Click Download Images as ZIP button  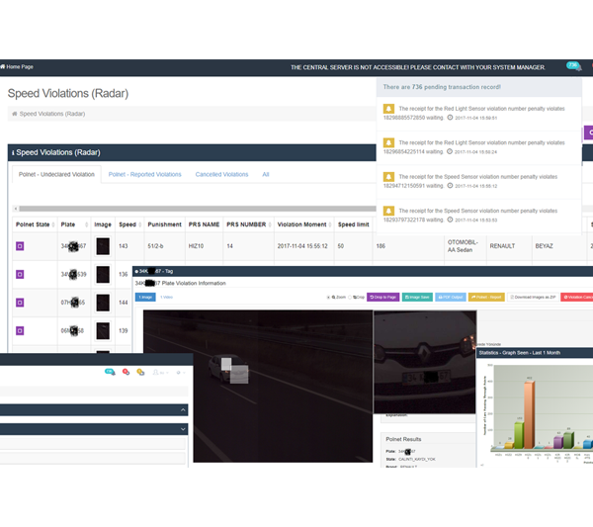click(533, 298)
